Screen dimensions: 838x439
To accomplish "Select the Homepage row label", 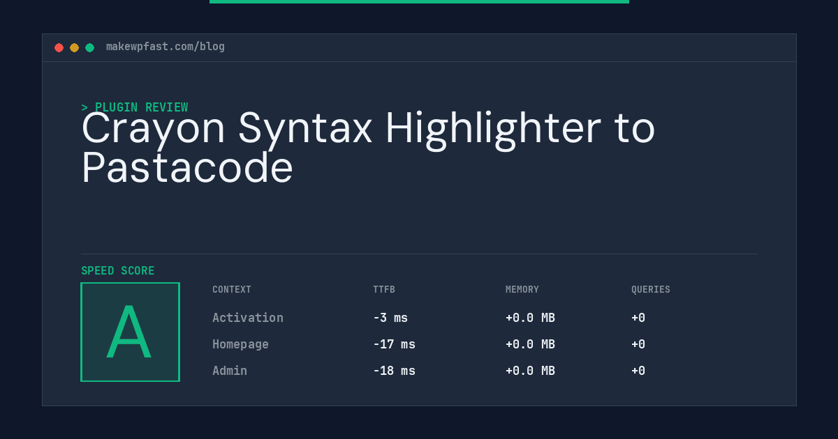I will (240, 344).
